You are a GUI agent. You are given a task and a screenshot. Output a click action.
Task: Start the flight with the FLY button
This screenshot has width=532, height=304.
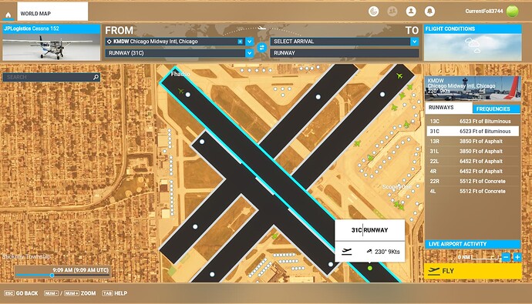[473, 271]
